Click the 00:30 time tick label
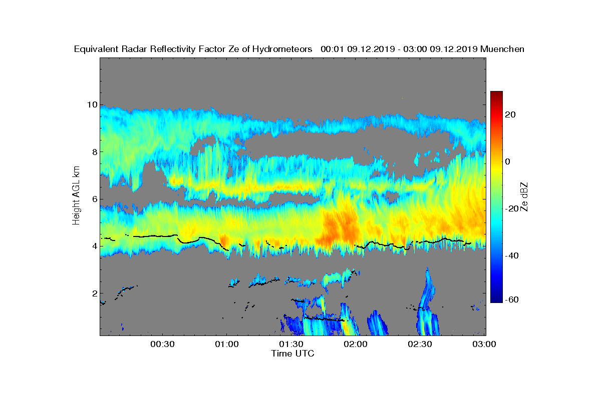Image resolution: width=601 pixels, height=400 pixels. click(162, 344)
